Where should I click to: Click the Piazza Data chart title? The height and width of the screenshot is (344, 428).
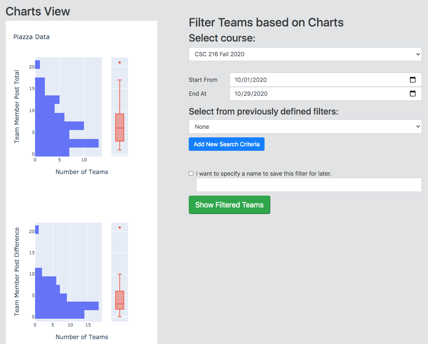coord(31,37)
